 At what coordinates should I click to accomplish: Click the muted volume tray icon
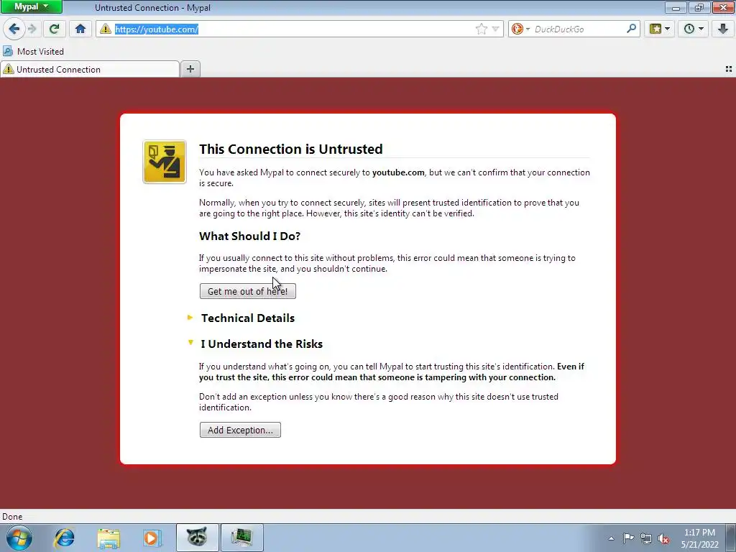(663, 538)
